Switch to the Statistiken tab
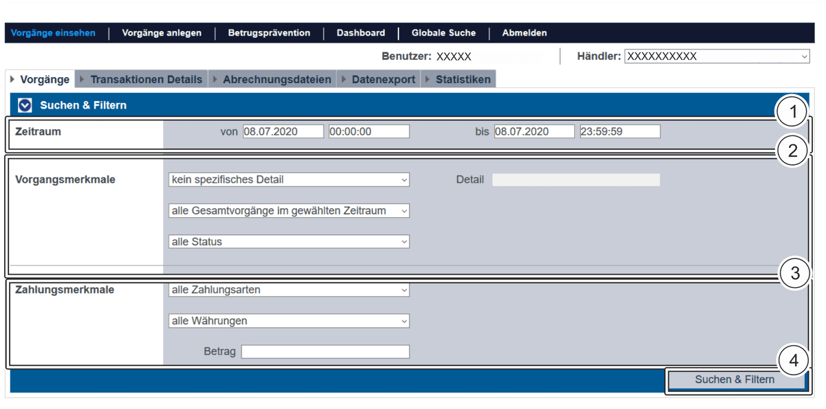Image resolution: width=826 pixels, height=409 pixels. 463,79
